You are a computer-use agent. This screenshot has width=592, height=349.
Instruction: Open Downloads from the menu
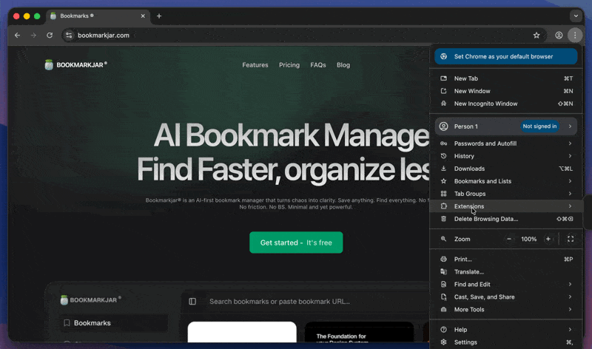coord(505,169)
